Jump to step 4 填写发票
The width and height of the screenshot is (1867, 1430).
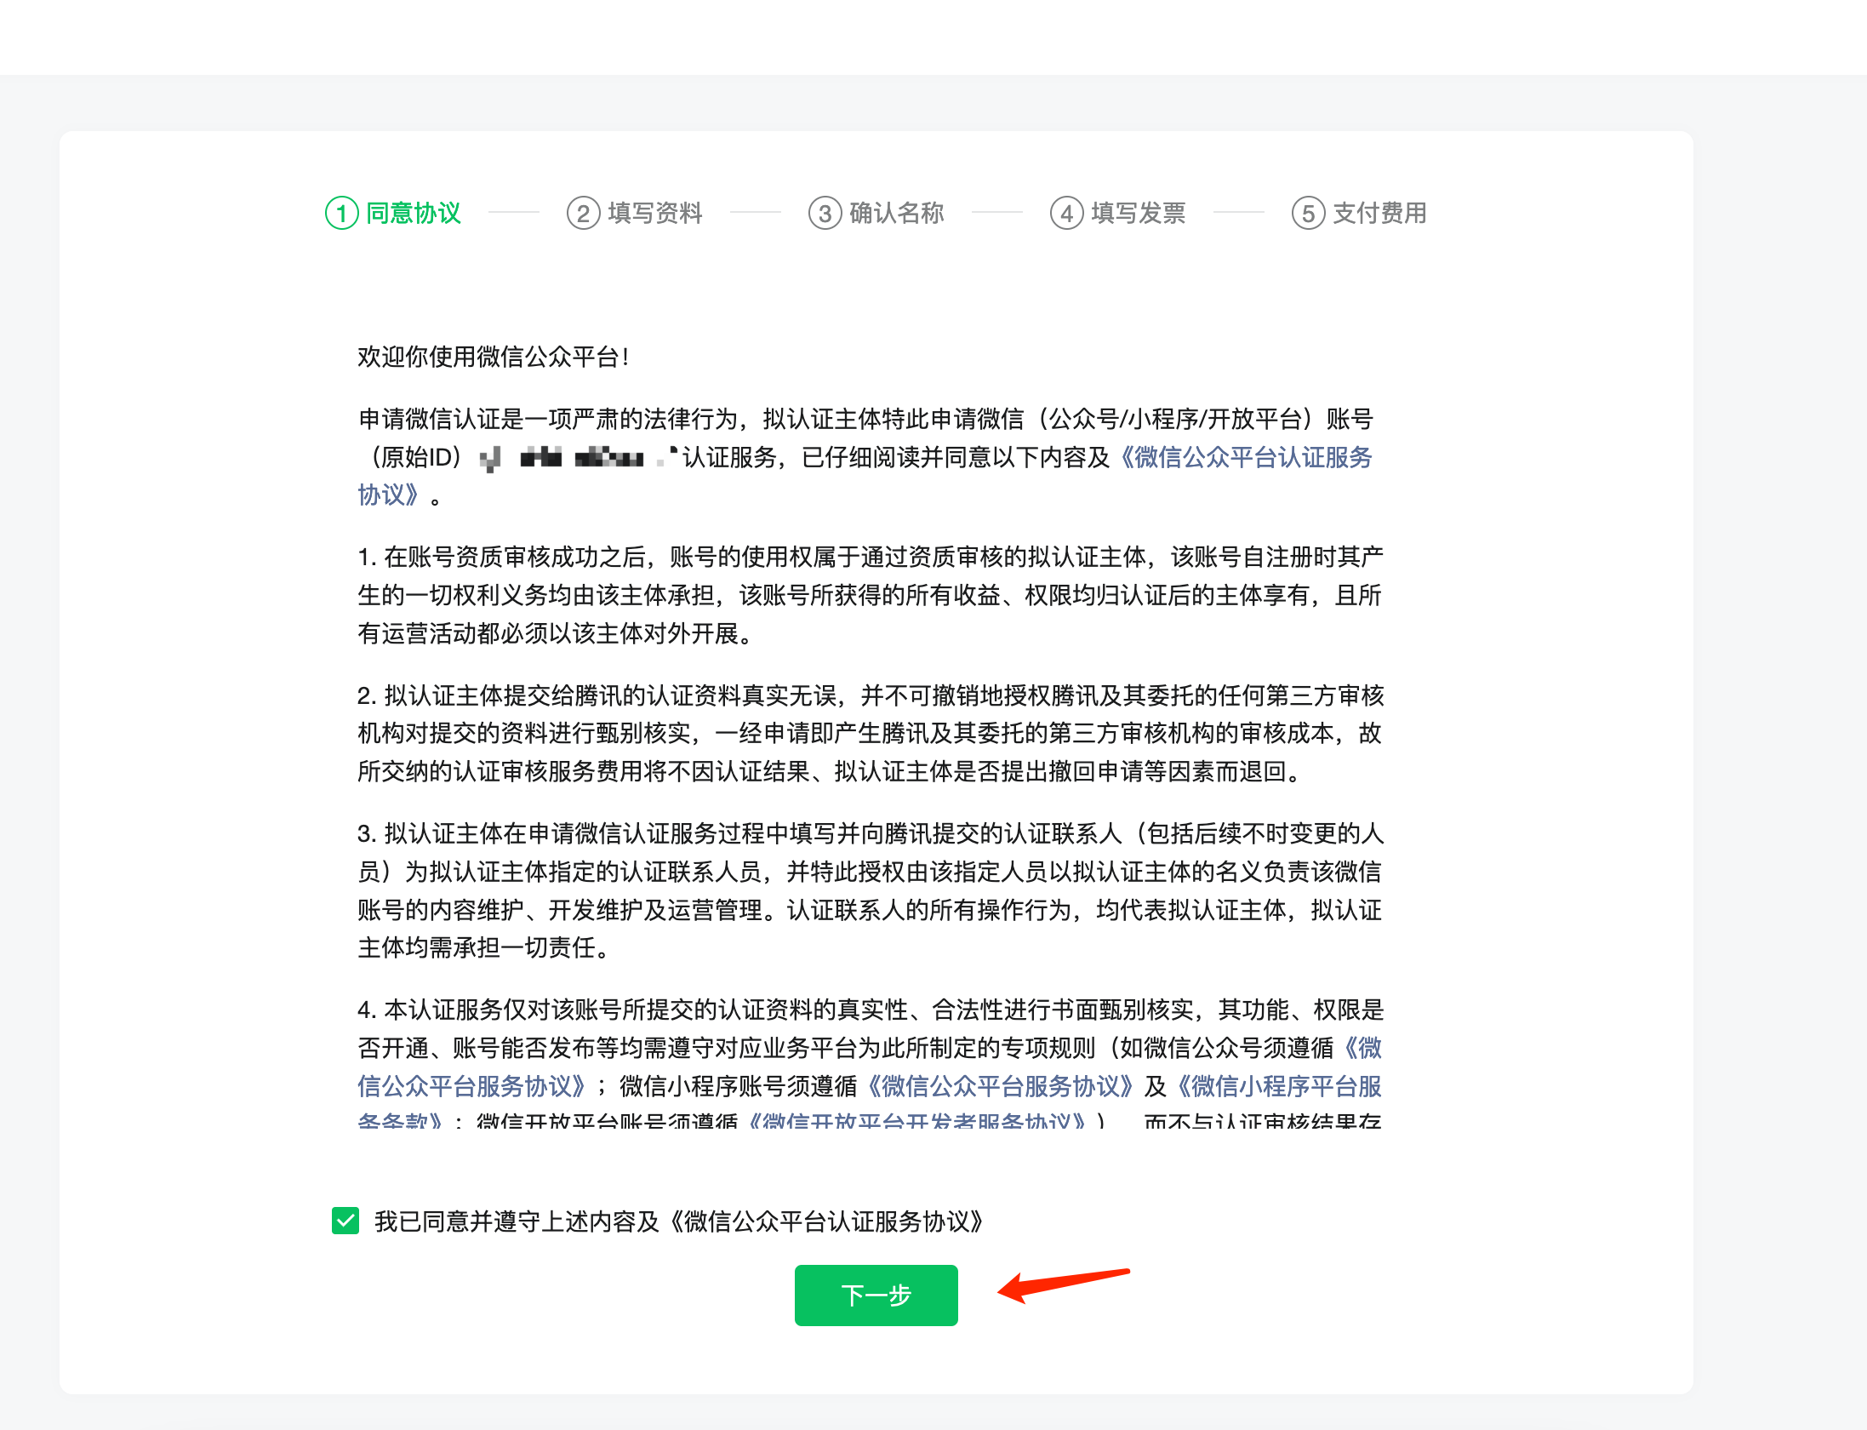[x=1118, y=213]
